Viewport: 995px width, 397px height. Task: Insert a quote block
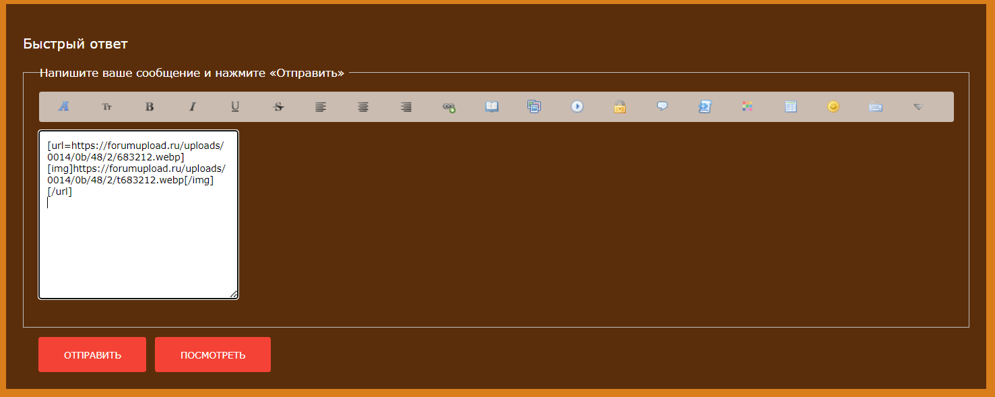(662, 106)
